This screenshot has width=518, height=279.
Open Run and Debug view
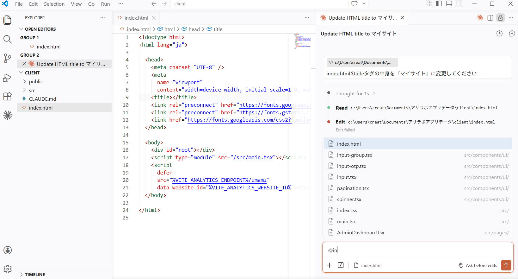[8, 78]
